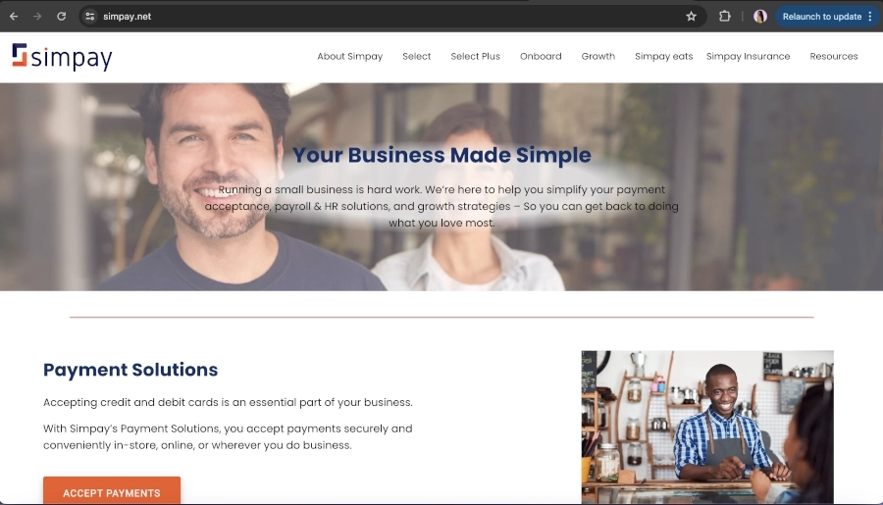Screen dimensions: 883x505
Task: Open site information icon in address bar
Action: point(90,17)
